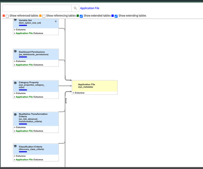Click plus icon on Variable Set header
This screenshot has height=169, width=203.
[56, 21]
